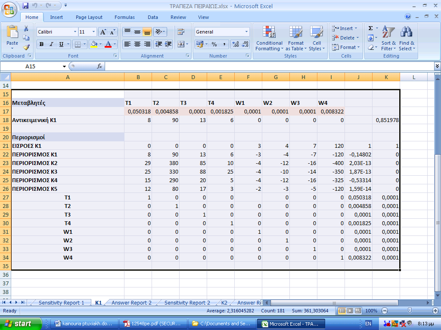Open kainouria ptuxiakh document from taskbar
The width and height of the screenshot is (441, 330).
[85, 324]
